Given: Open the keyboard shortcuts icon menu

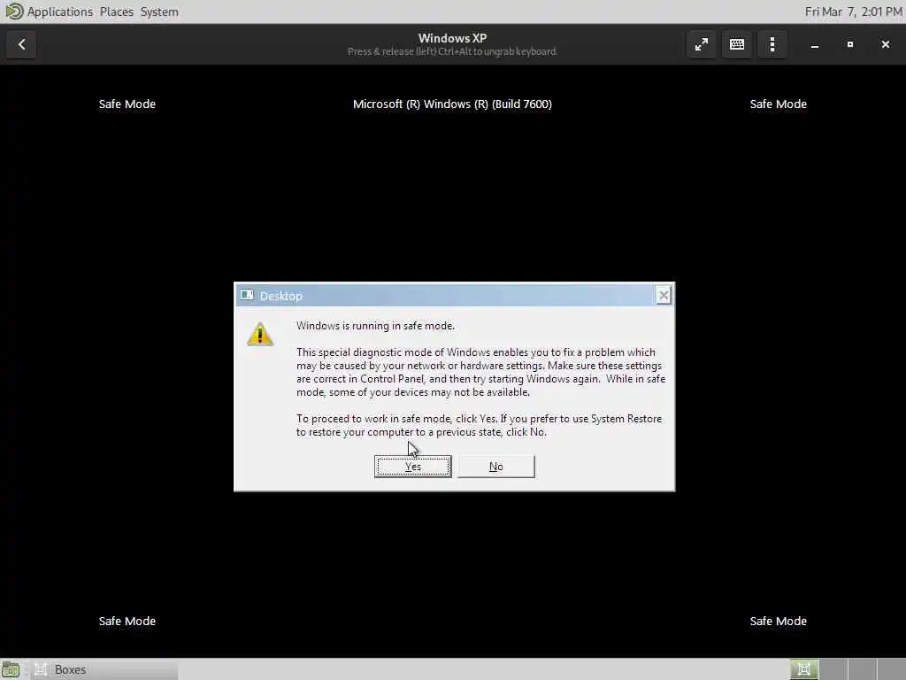Looking at the screenshot, I should (737, 44).
